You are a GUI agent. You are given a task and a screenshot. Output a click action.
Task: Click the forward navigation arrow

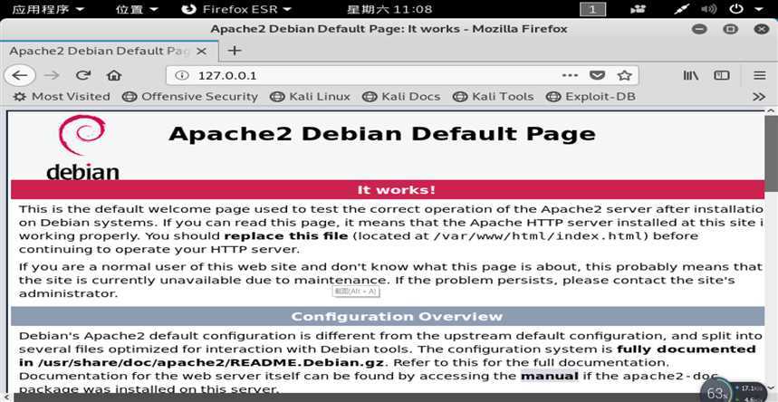pos(52,75)
